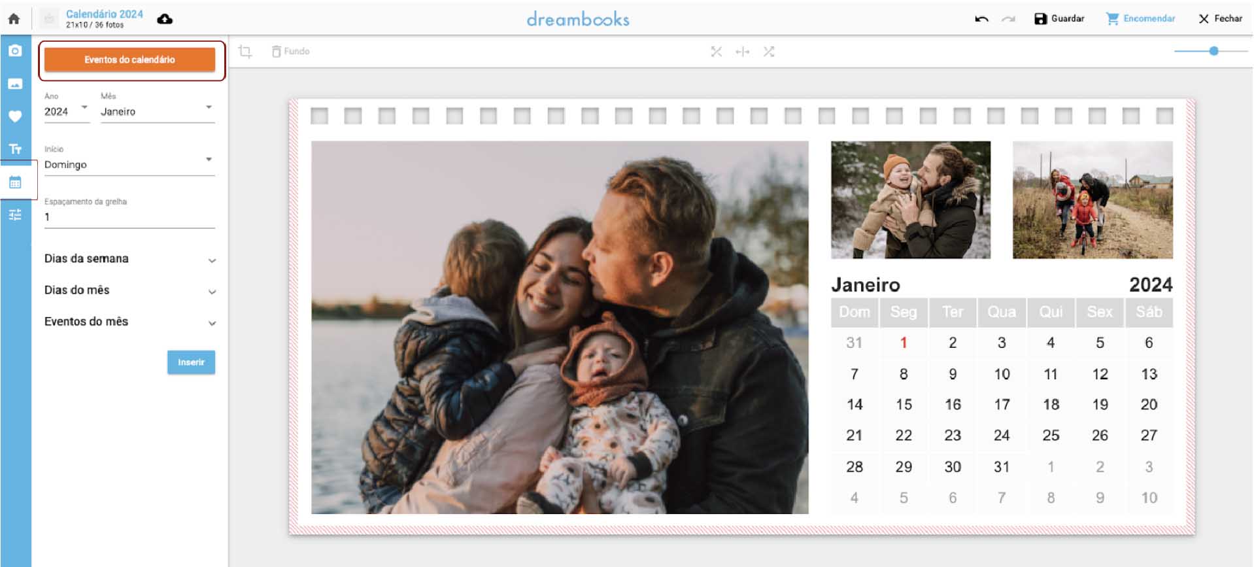Click the undo arrow

point(981,19)
